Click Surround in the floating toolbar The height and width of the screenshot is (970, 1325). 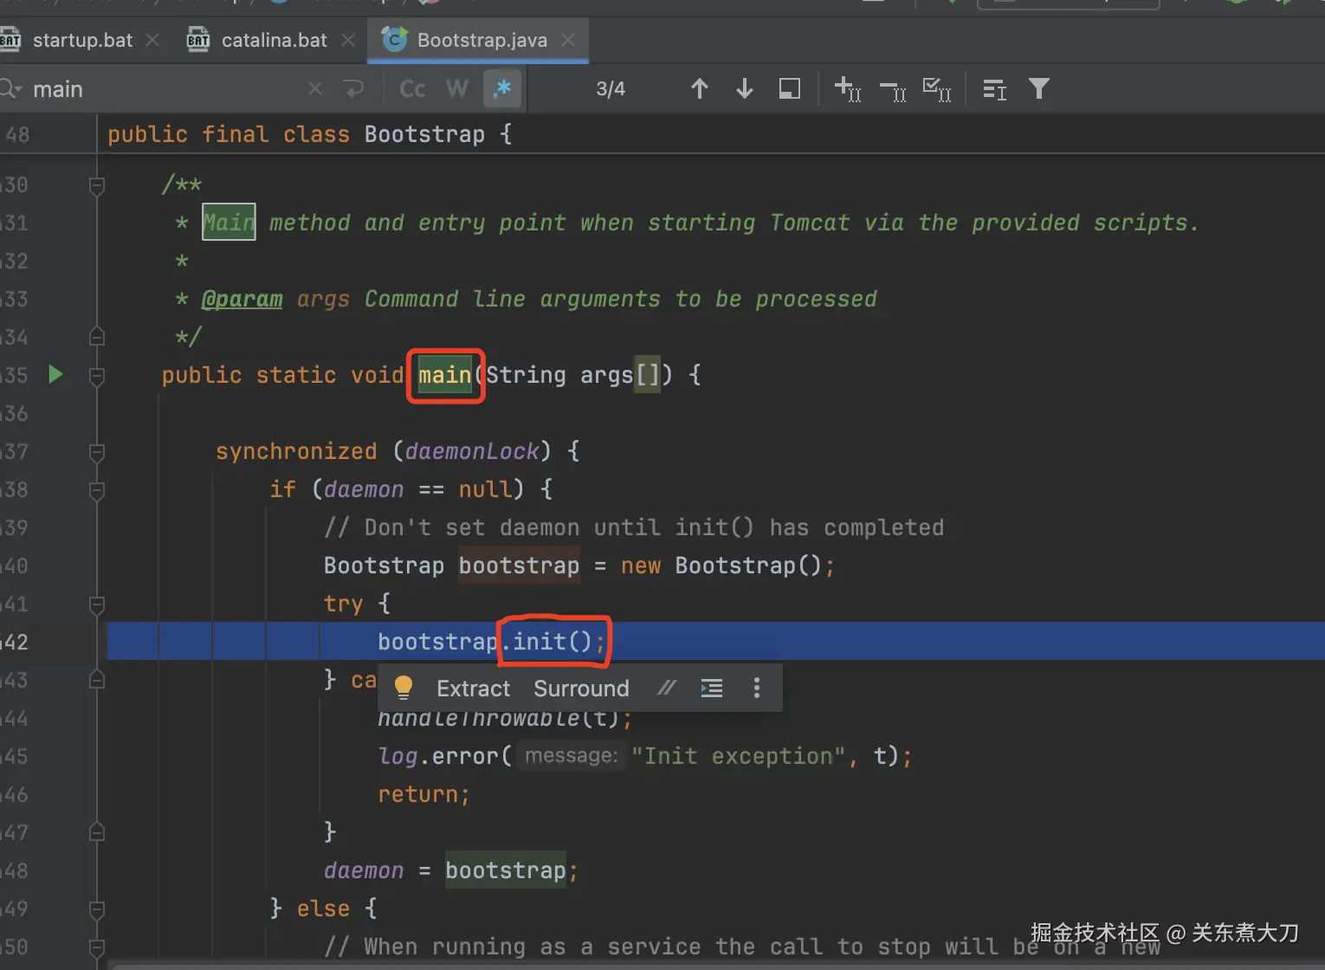581,689
